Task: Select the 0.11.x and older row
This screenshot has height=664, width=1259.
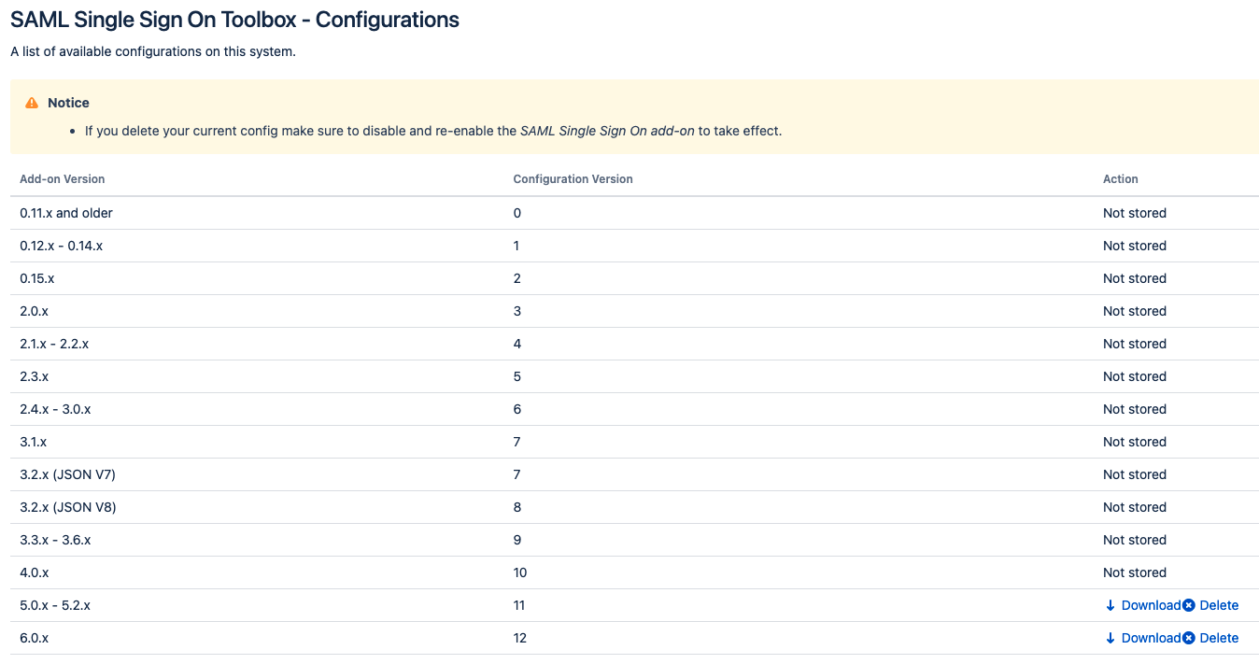Action: (x=66, y=213)
